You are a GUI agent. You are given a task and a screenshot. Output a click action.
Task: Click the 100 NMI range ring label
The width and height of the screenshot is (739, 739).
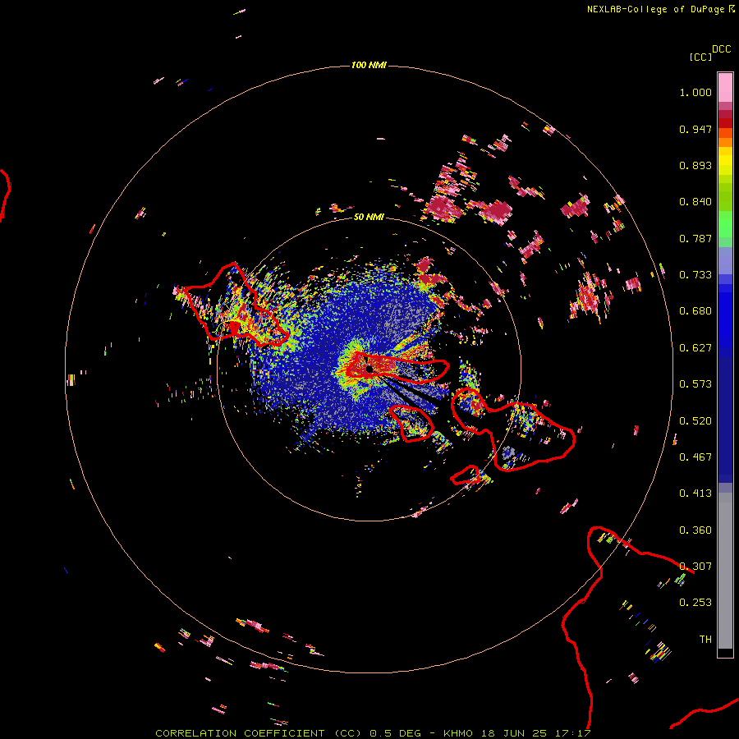coord(369,65)
